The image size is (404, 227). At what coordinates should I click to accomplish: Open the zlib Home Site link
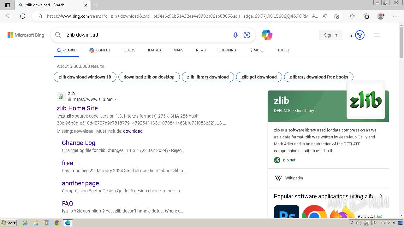[77, 108]
